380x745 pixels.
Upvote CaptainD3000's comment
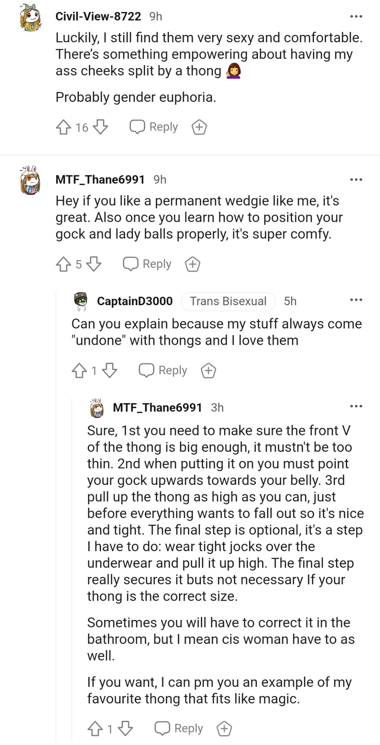tap(80, 371)
